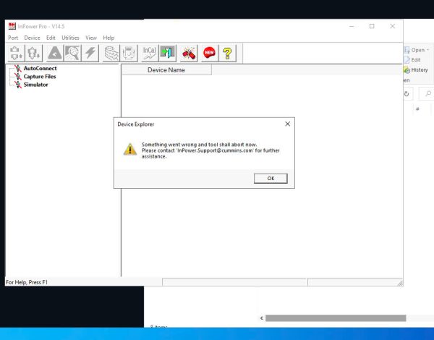434x340 pixels.
Task: Click search magnifier in background Explorer window
Action: coord(428,93)
